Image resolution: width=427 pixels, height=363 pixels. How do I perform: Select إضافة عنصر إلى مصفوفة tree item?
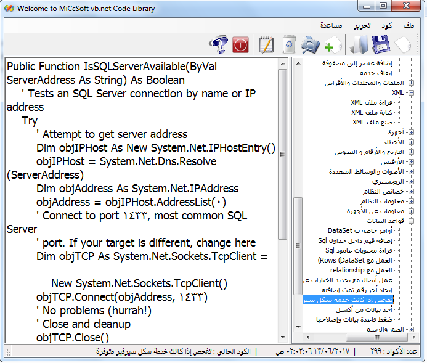pos(357,63)
